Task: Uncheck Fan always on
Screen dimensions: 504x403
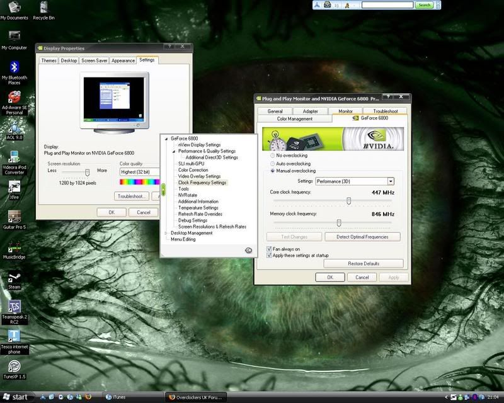Action: [x=268, y=250]
